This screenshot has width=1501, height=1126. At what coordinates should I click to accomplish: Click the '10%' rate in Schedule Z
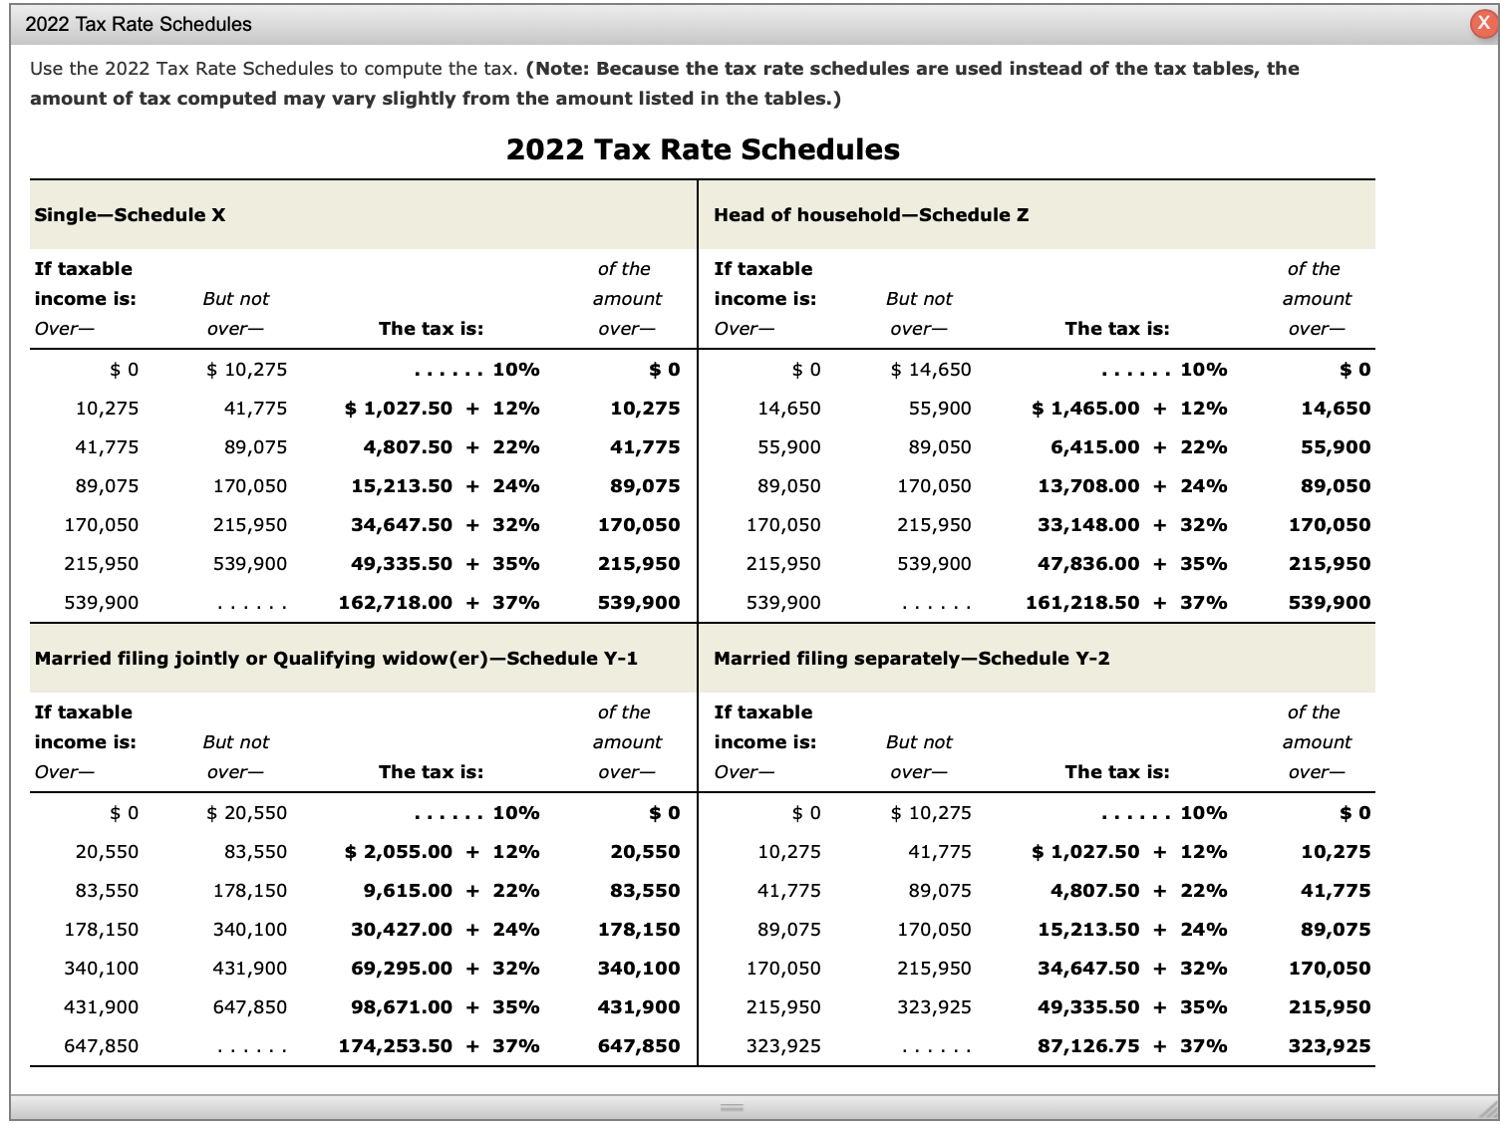pyautogui.click(x=1204, y=370)
